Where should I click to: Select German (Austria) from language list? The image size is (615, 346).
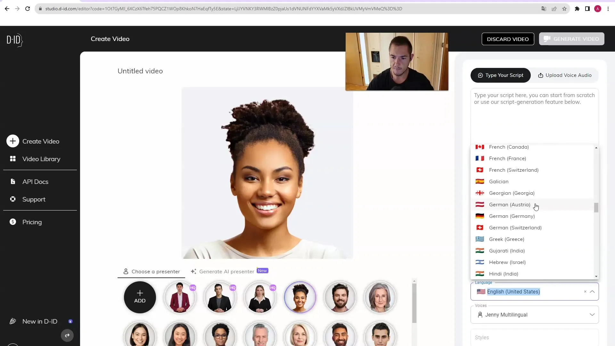[511, 205]
